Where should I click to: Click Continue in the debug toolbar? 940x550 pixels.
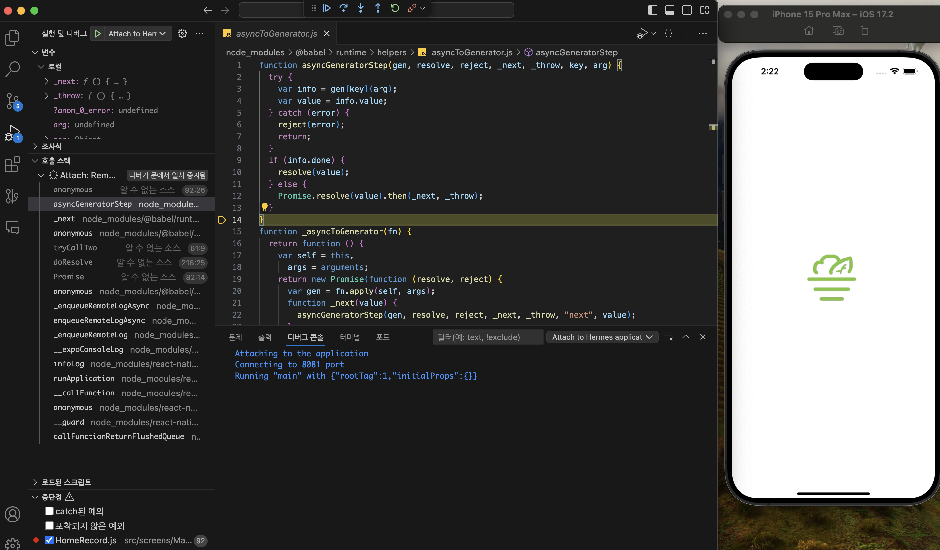click(326, 8)
